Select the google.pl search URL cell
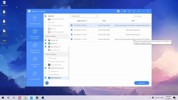The width and height of the screenshot is (178, 100). coord(133,39)
